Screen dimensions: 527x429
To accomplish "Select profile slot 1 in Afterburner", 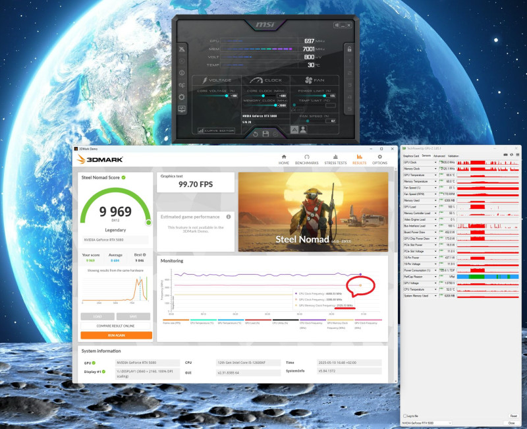I will 350,61.
